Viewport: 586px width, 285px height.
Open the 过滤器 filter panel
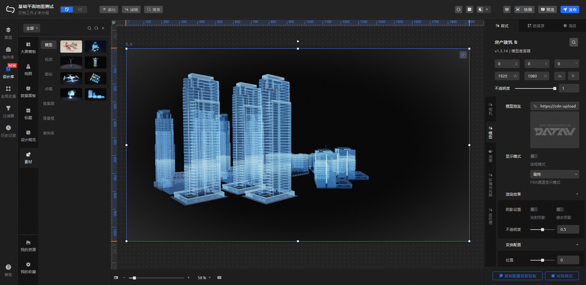(x=8, y=111)
